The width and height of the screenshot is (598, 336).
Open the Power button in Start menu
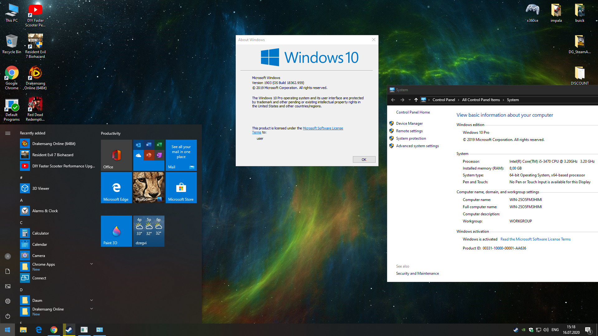8,316
